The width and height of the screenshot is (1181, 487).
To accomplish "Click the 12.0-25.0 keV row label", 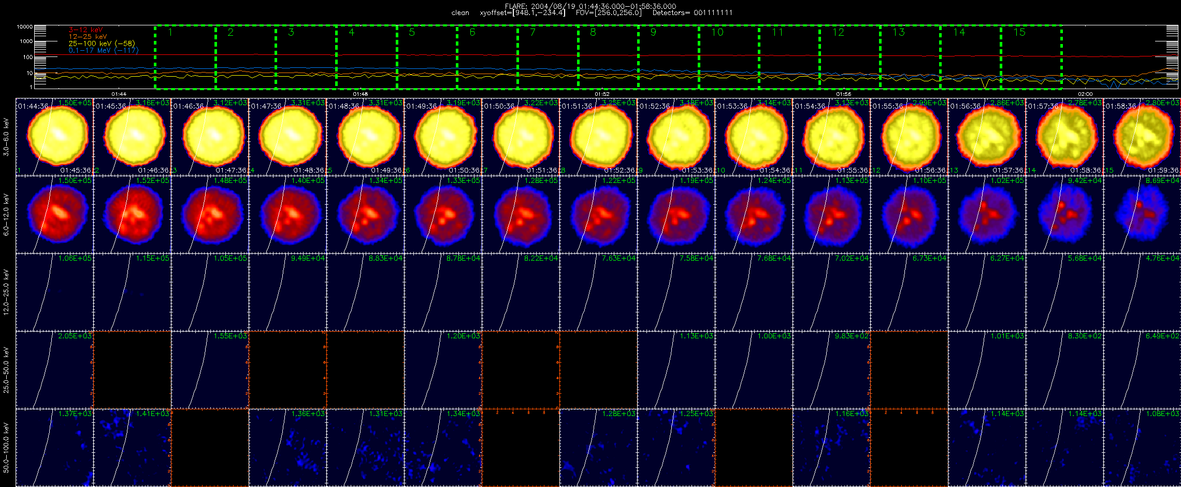I will 6,293.
